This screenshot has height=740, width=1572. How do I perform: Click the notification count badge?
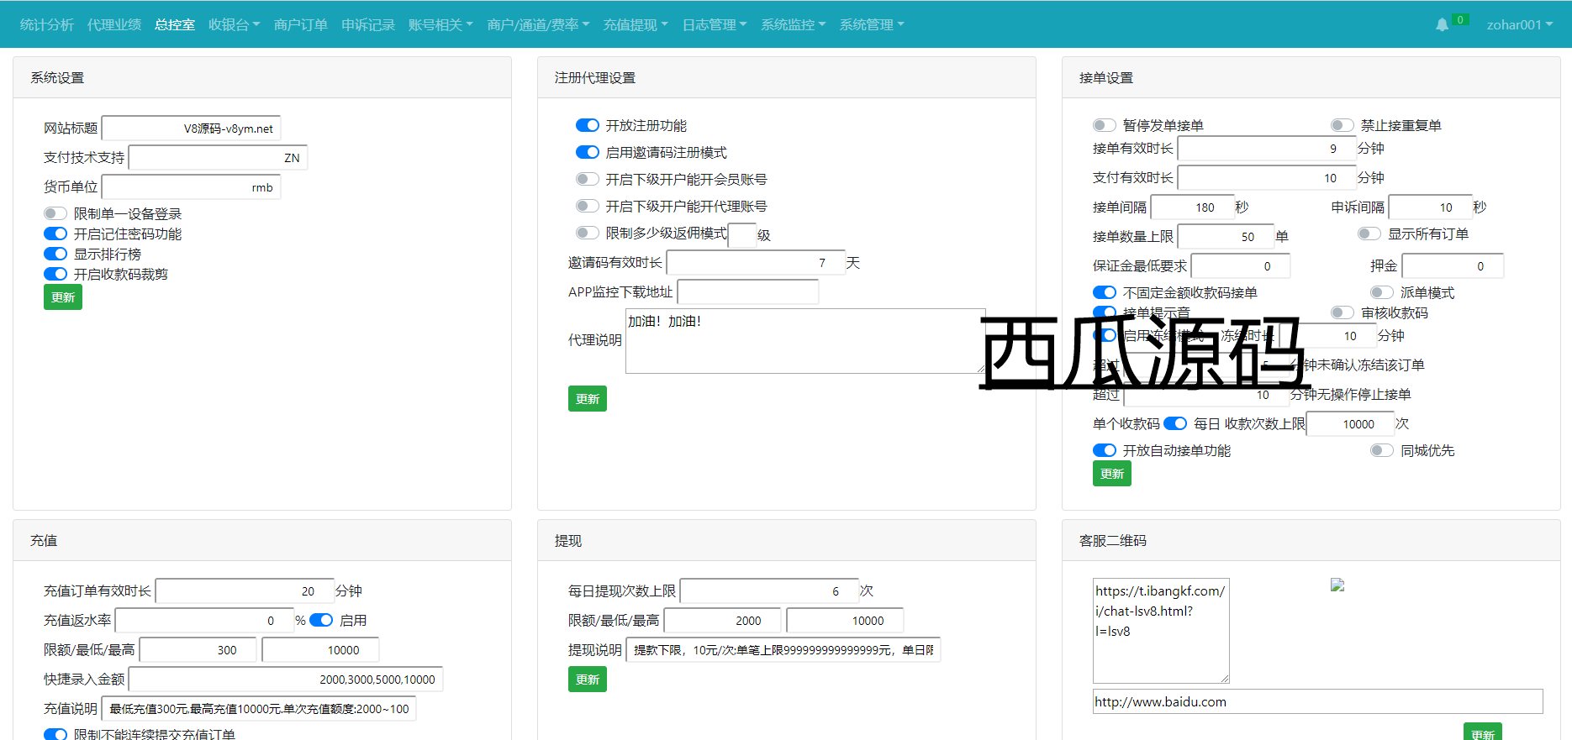coord(1460,19)
